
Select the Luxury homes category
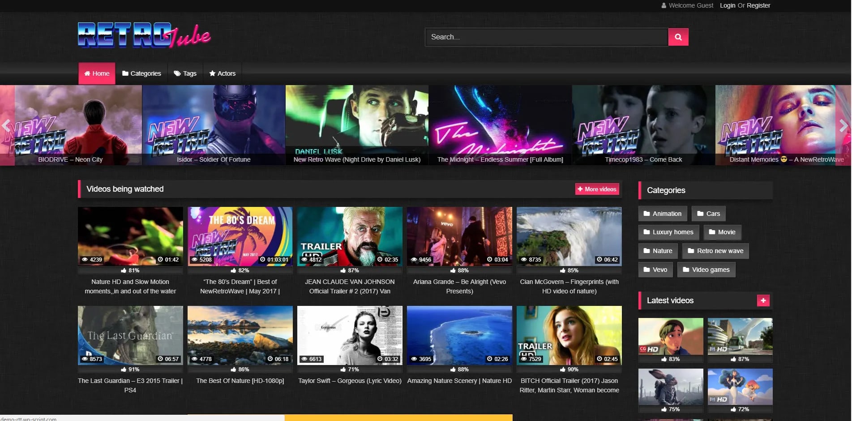tap(668, 232)
